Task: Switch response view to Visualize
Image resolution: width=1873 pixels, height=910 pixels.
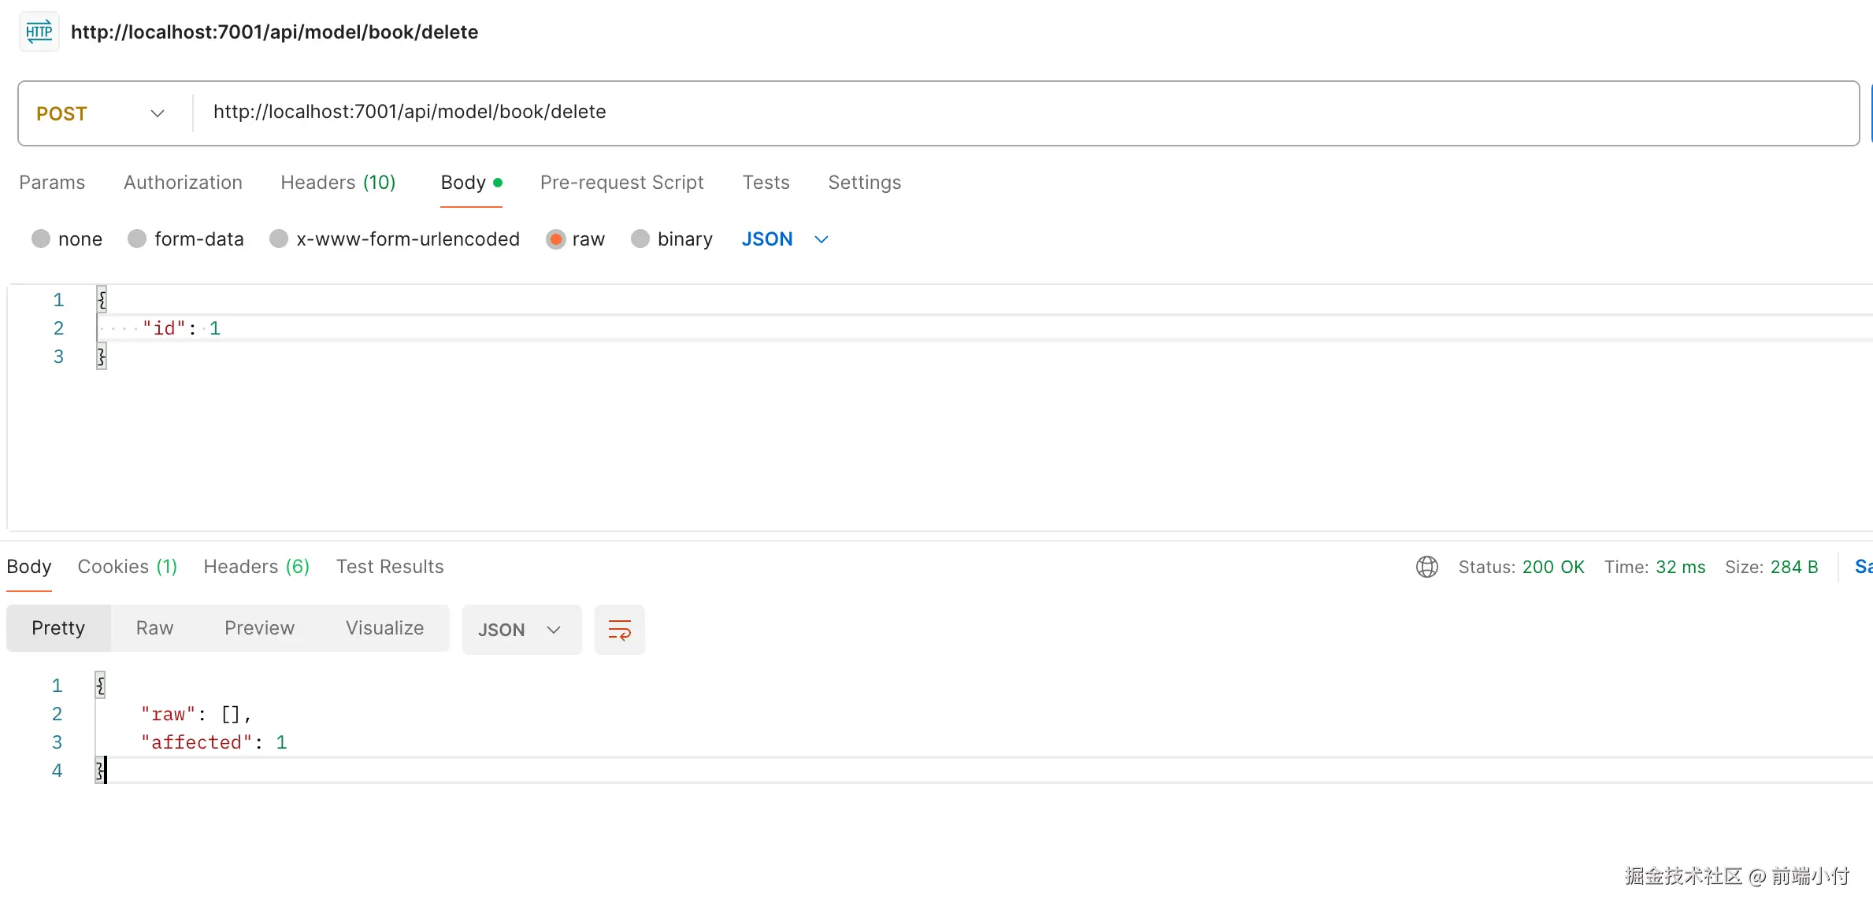Action: 384,628
